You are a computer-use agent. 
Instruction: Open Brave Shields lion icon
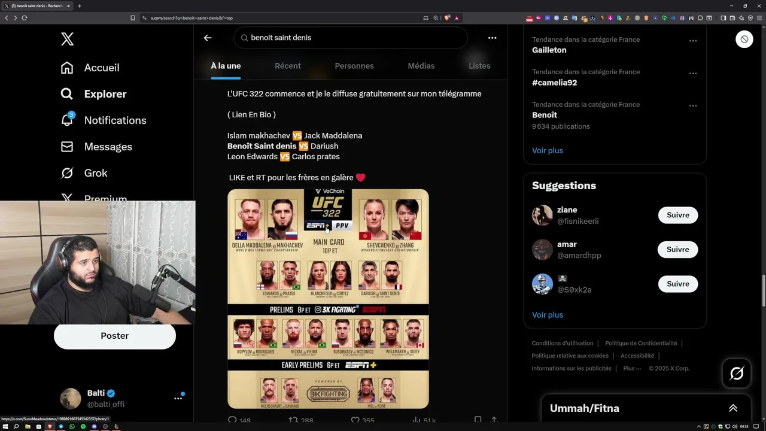click(x=447, y=18)
